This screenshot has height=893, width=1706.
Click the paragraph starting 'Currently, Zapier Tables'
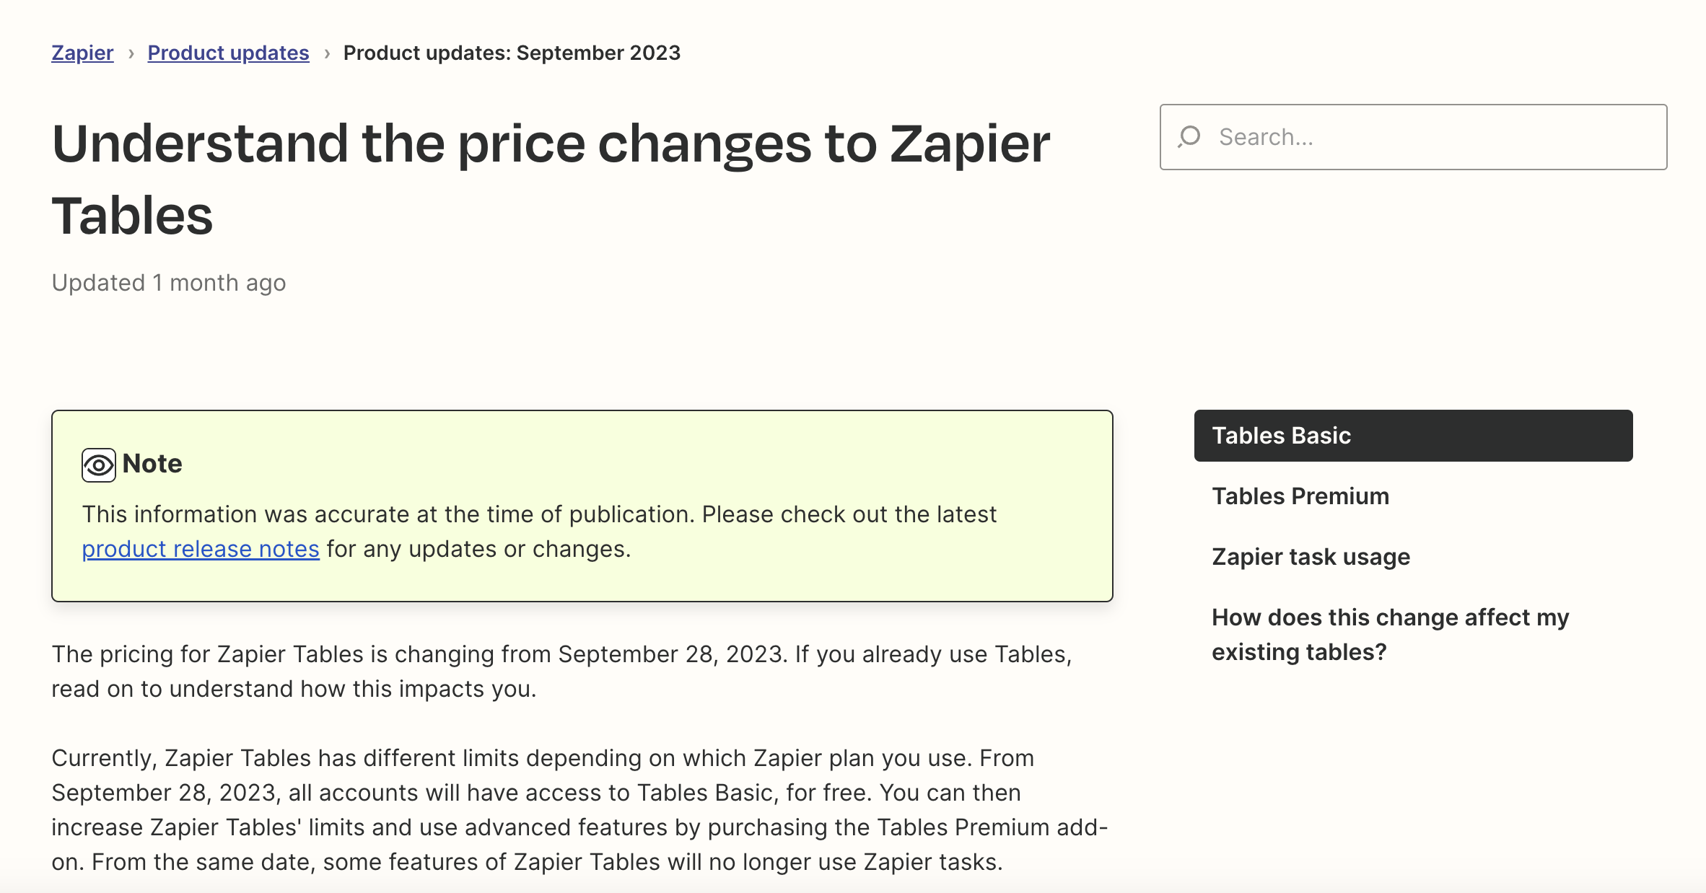(579, 810)
